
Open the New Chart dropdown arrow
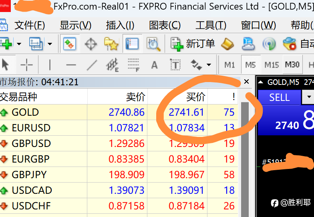19,44
